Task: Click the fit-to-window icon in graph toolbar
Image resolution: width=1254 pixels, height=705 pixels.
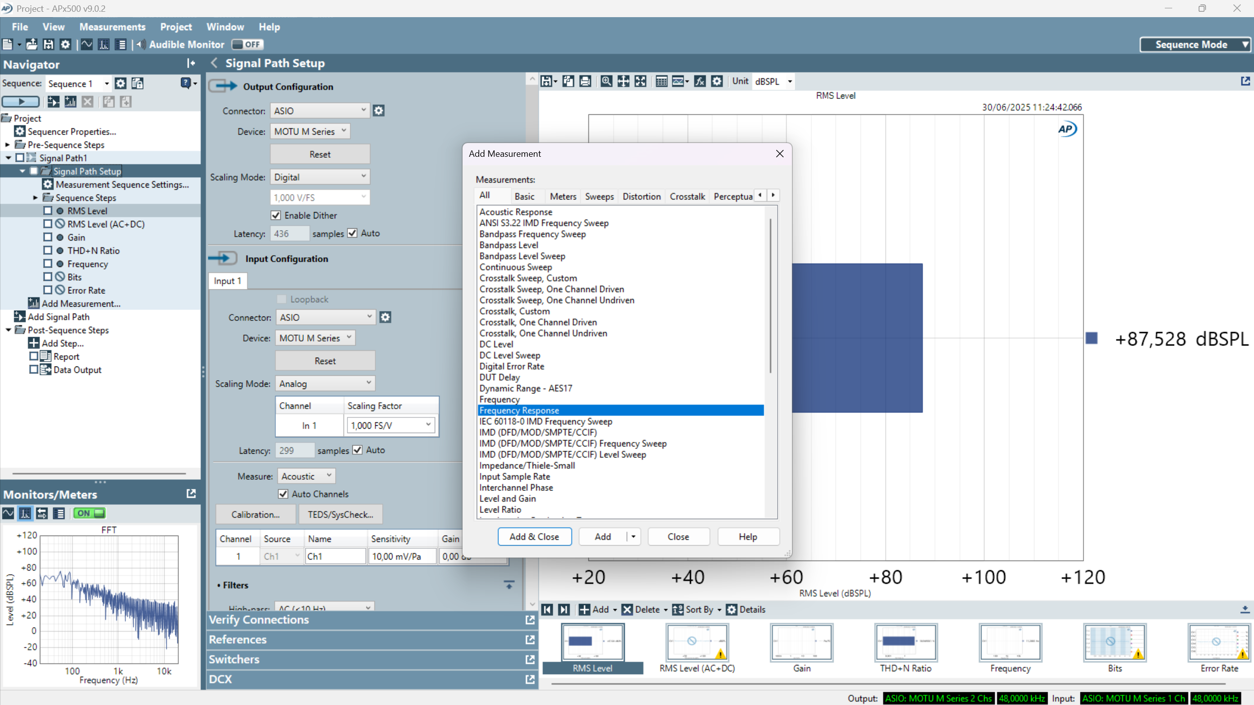Action: [x=640, y=81]
